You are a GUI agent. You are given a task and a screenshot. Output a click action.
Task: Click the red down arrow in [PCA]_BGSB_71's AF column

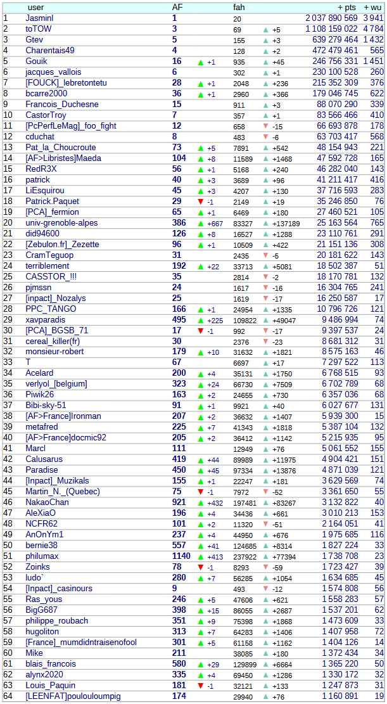[201, 331]
